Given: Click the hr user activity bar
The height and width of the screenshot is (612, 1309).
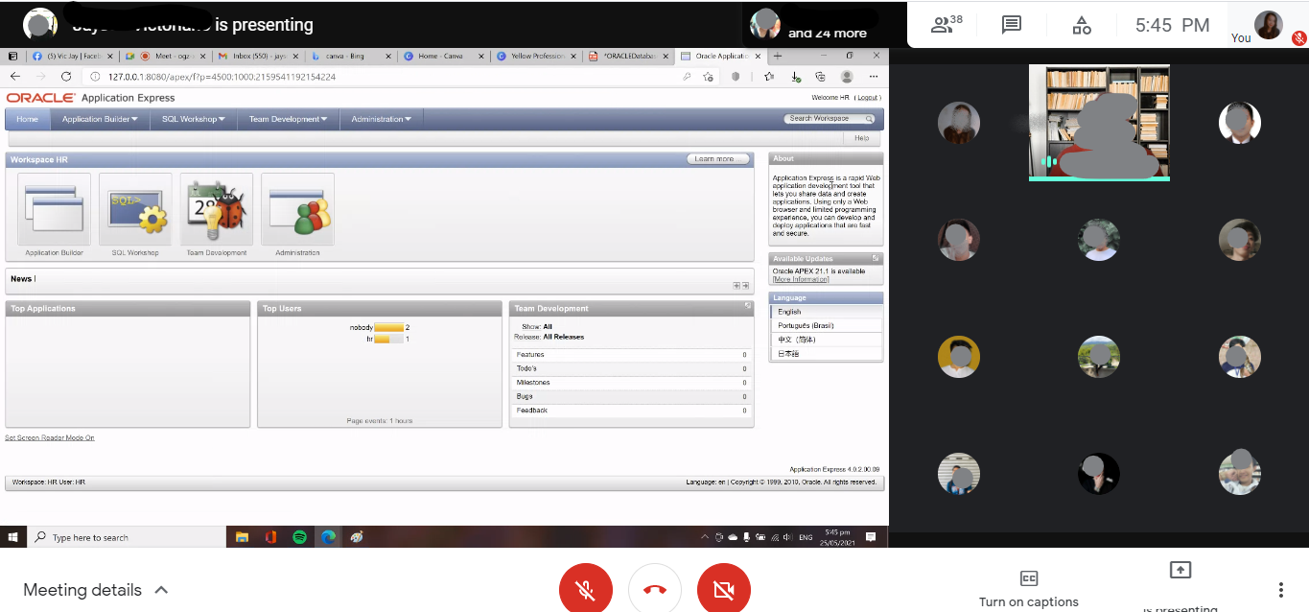Looking at the screenshot, I should 389,339.
